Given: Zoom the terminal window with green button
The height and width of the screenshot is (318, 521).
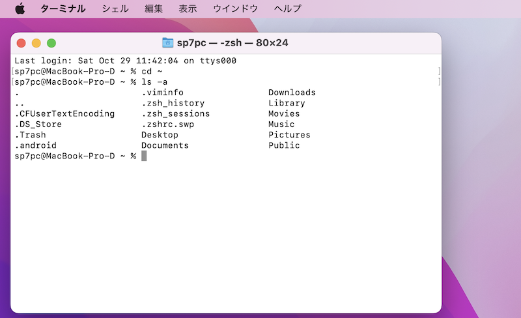Looking at the screenshot, I should click(x=51, y=43).
